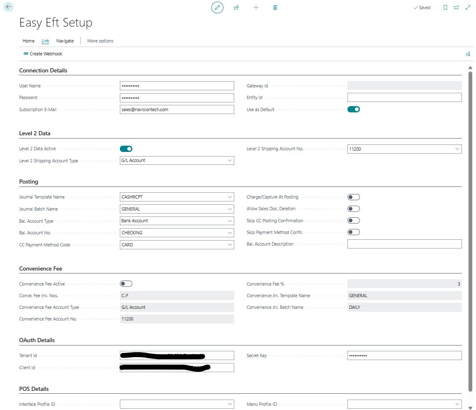Click the bookmark icon
The image size is (476, 410).
coord(445,7)
